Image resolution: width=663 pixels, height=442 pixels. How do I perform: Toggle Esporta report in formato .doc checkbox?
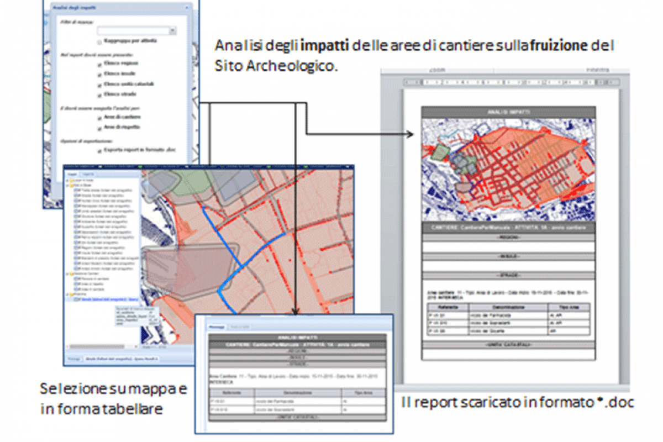(x=99, y=151)
